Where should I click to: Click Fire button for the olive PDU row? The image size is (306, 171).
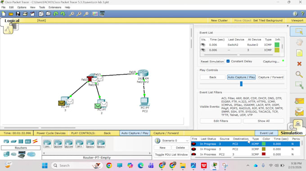click(194, 149)
